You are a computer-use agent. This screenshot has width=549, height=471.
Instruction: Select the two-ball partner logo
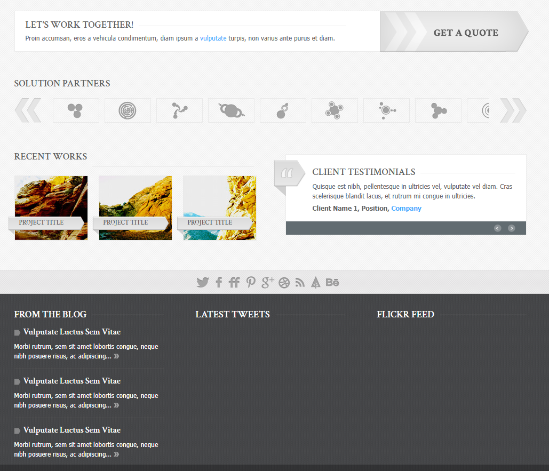coord(283,110)
